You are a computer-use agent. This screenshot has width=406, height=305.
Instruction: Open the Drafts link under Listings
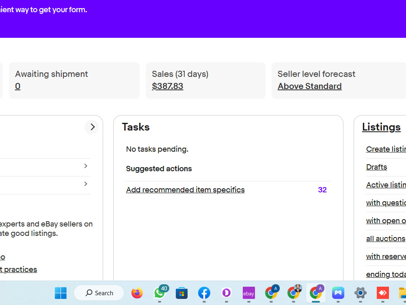coord(376,167)
